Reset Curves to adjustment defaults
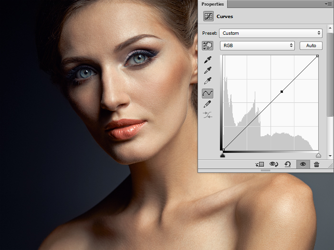The height and width of the screenshot is (250, 334). [288, 164]
